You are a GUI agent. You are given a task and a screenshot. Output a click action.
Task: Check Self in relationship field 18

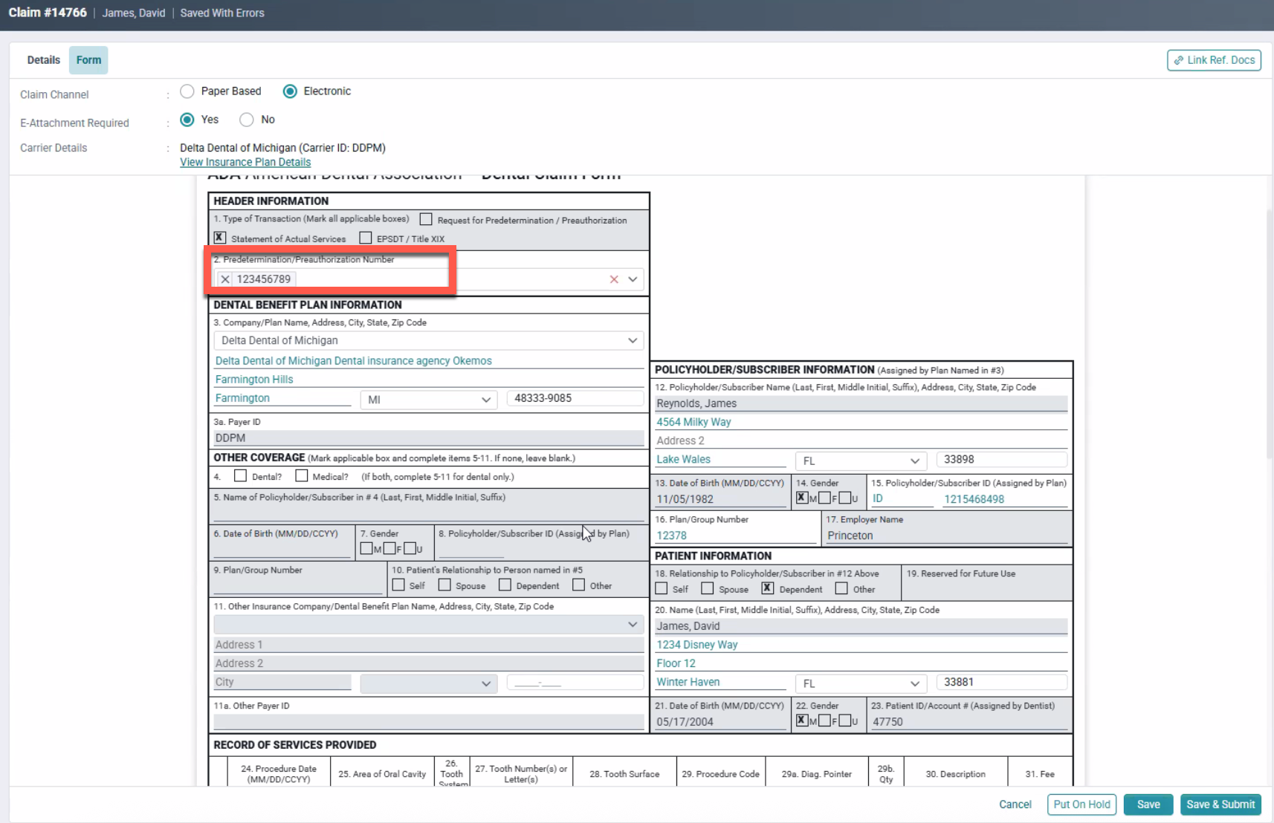coord(662,588)
